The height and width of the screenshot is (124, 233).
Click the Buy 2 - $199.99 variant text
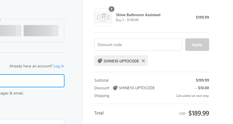click(127, 20)
